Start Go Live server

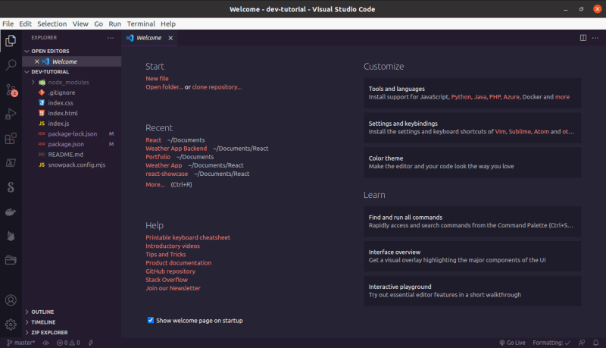pos(512,343)
